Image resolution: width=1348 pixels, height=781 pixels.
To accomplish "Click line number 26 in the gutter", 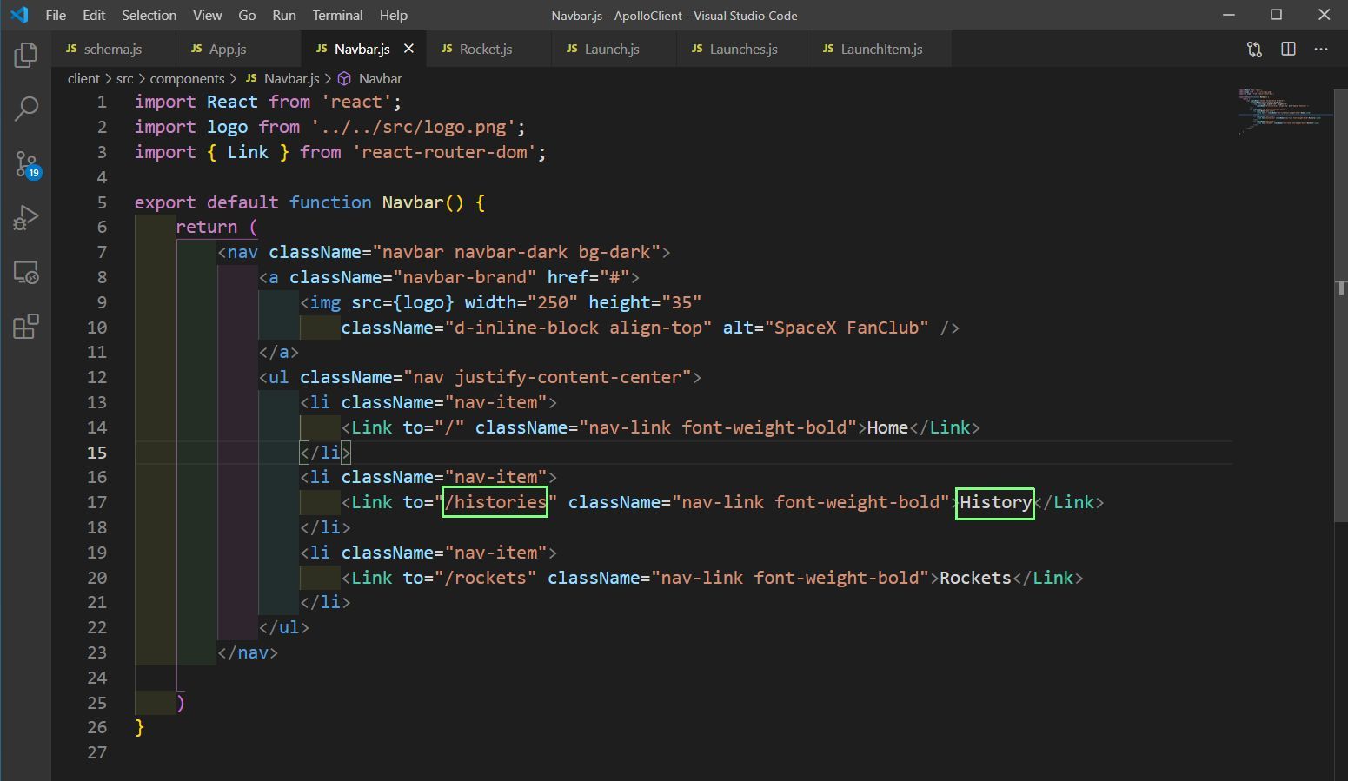I will coord(96,727).
